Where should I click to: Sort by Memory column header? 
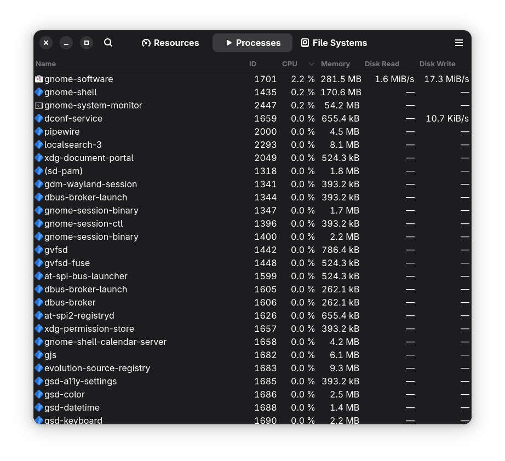pos(335,64)
